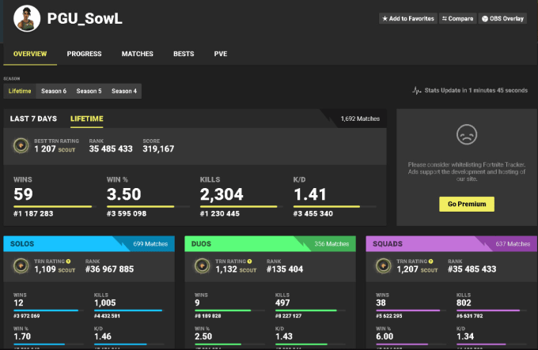The height and width of the screenshot is (350, 538).
Task: Click the Best TRN Rating badge icon
Action: (21, 145)
